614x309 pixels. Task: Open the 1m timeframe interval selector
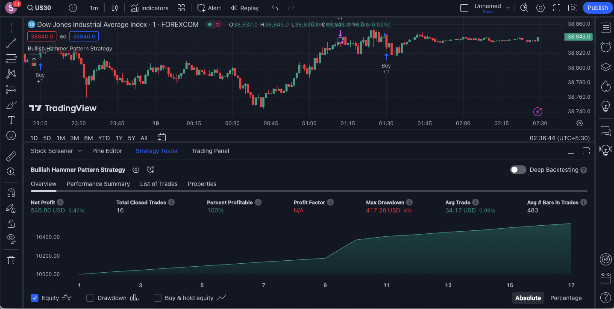click(94, 8)
